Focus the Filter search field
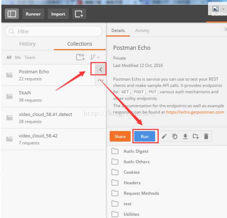The height and width of the screenshot is (218, 227). pyautogui.click(x=54, y=31)
